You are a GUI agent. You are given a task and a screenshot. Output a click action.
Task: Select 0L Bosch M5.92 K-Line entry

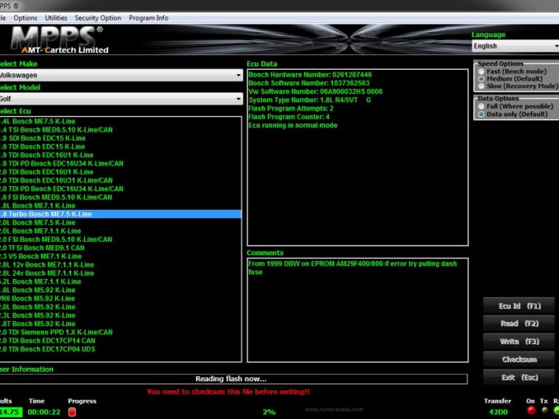click(120, 307)
